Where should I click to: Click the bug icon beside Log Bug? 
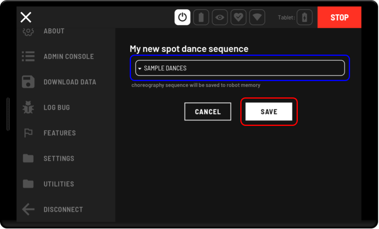[28, 108]
